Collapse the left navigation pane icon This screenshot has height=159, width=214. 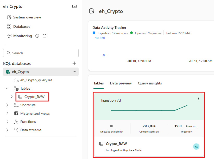pyautogui.click(x=74, y=6)
